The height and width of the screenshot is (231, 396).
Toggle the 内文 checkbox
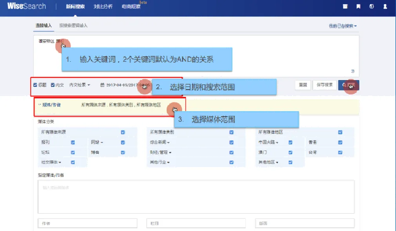point(53,85)
